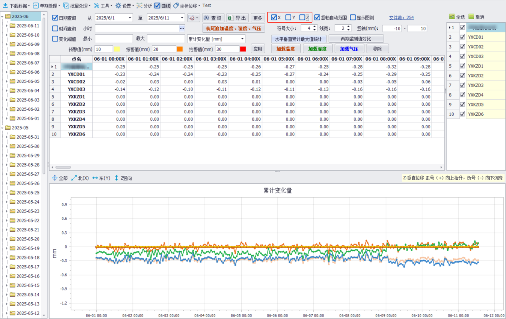Click the orange 报警值 color swatch
This screenshot has height=319, width=506.
[180, 49]
